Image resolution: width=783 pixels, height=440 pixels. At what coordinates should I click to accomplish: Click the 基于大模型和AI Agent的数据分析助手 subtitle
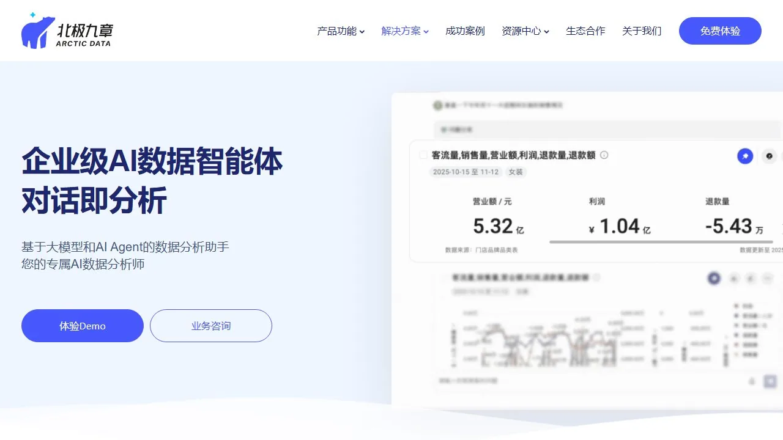125,247
